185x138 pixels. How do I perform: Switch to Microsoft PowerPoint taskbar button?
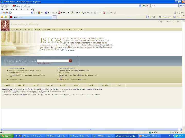click(149, 136)
